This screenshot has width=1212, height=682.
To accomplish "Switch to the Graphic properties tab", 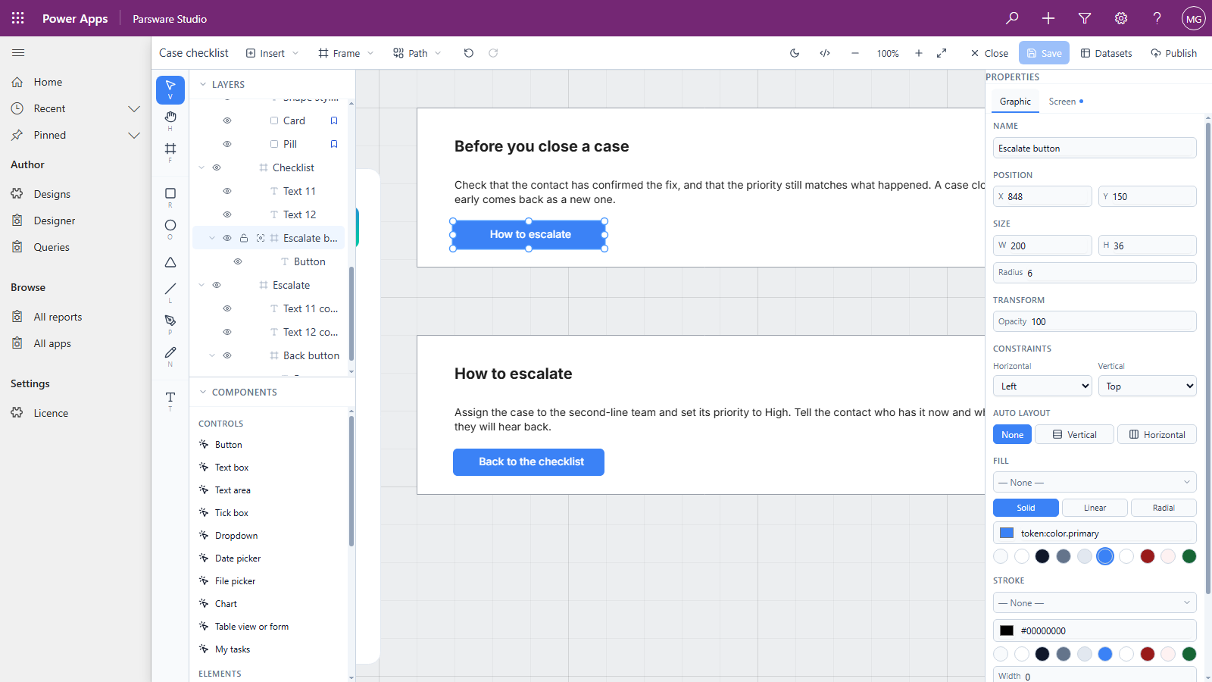I will click(1015, 102).
